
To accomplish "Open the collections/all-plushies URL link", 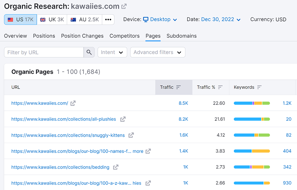I will 63,119.
